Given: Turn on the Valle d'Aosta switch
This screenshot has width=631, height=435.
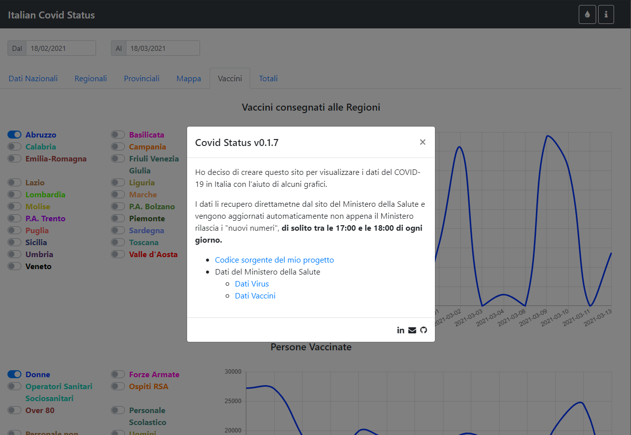Looking at the screenshot, I should (118, 254).
